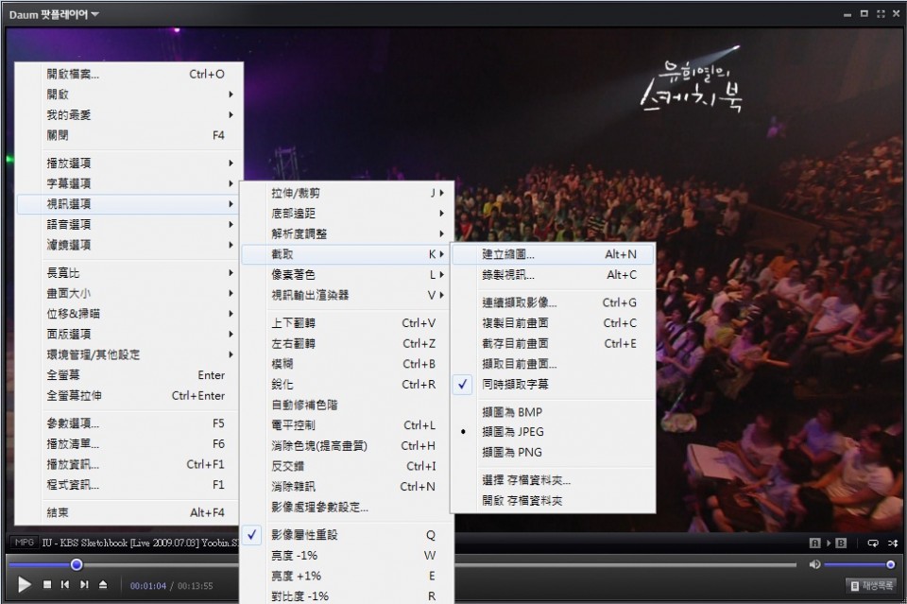Choose 錄製視訊 to record video
The height and width of the screenshot is (604, 907).
[x=510, y=274]
